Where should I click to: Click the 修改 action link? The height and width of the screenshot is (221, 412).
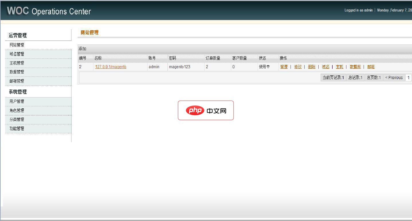point(298,67)
